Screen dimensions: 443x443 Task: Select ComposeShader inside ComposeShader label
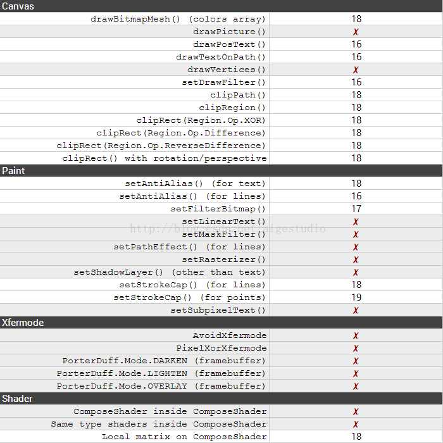point(170,411)
